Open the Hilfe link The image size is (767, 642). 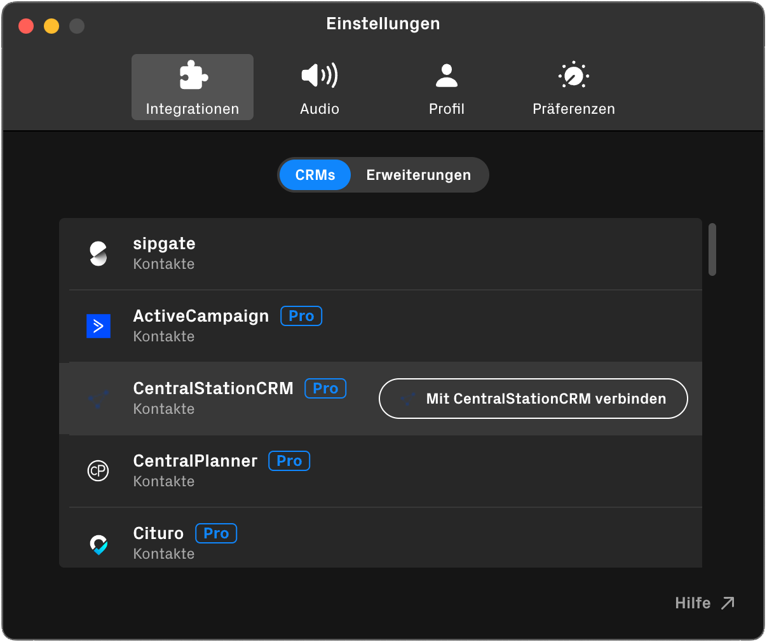704,603
